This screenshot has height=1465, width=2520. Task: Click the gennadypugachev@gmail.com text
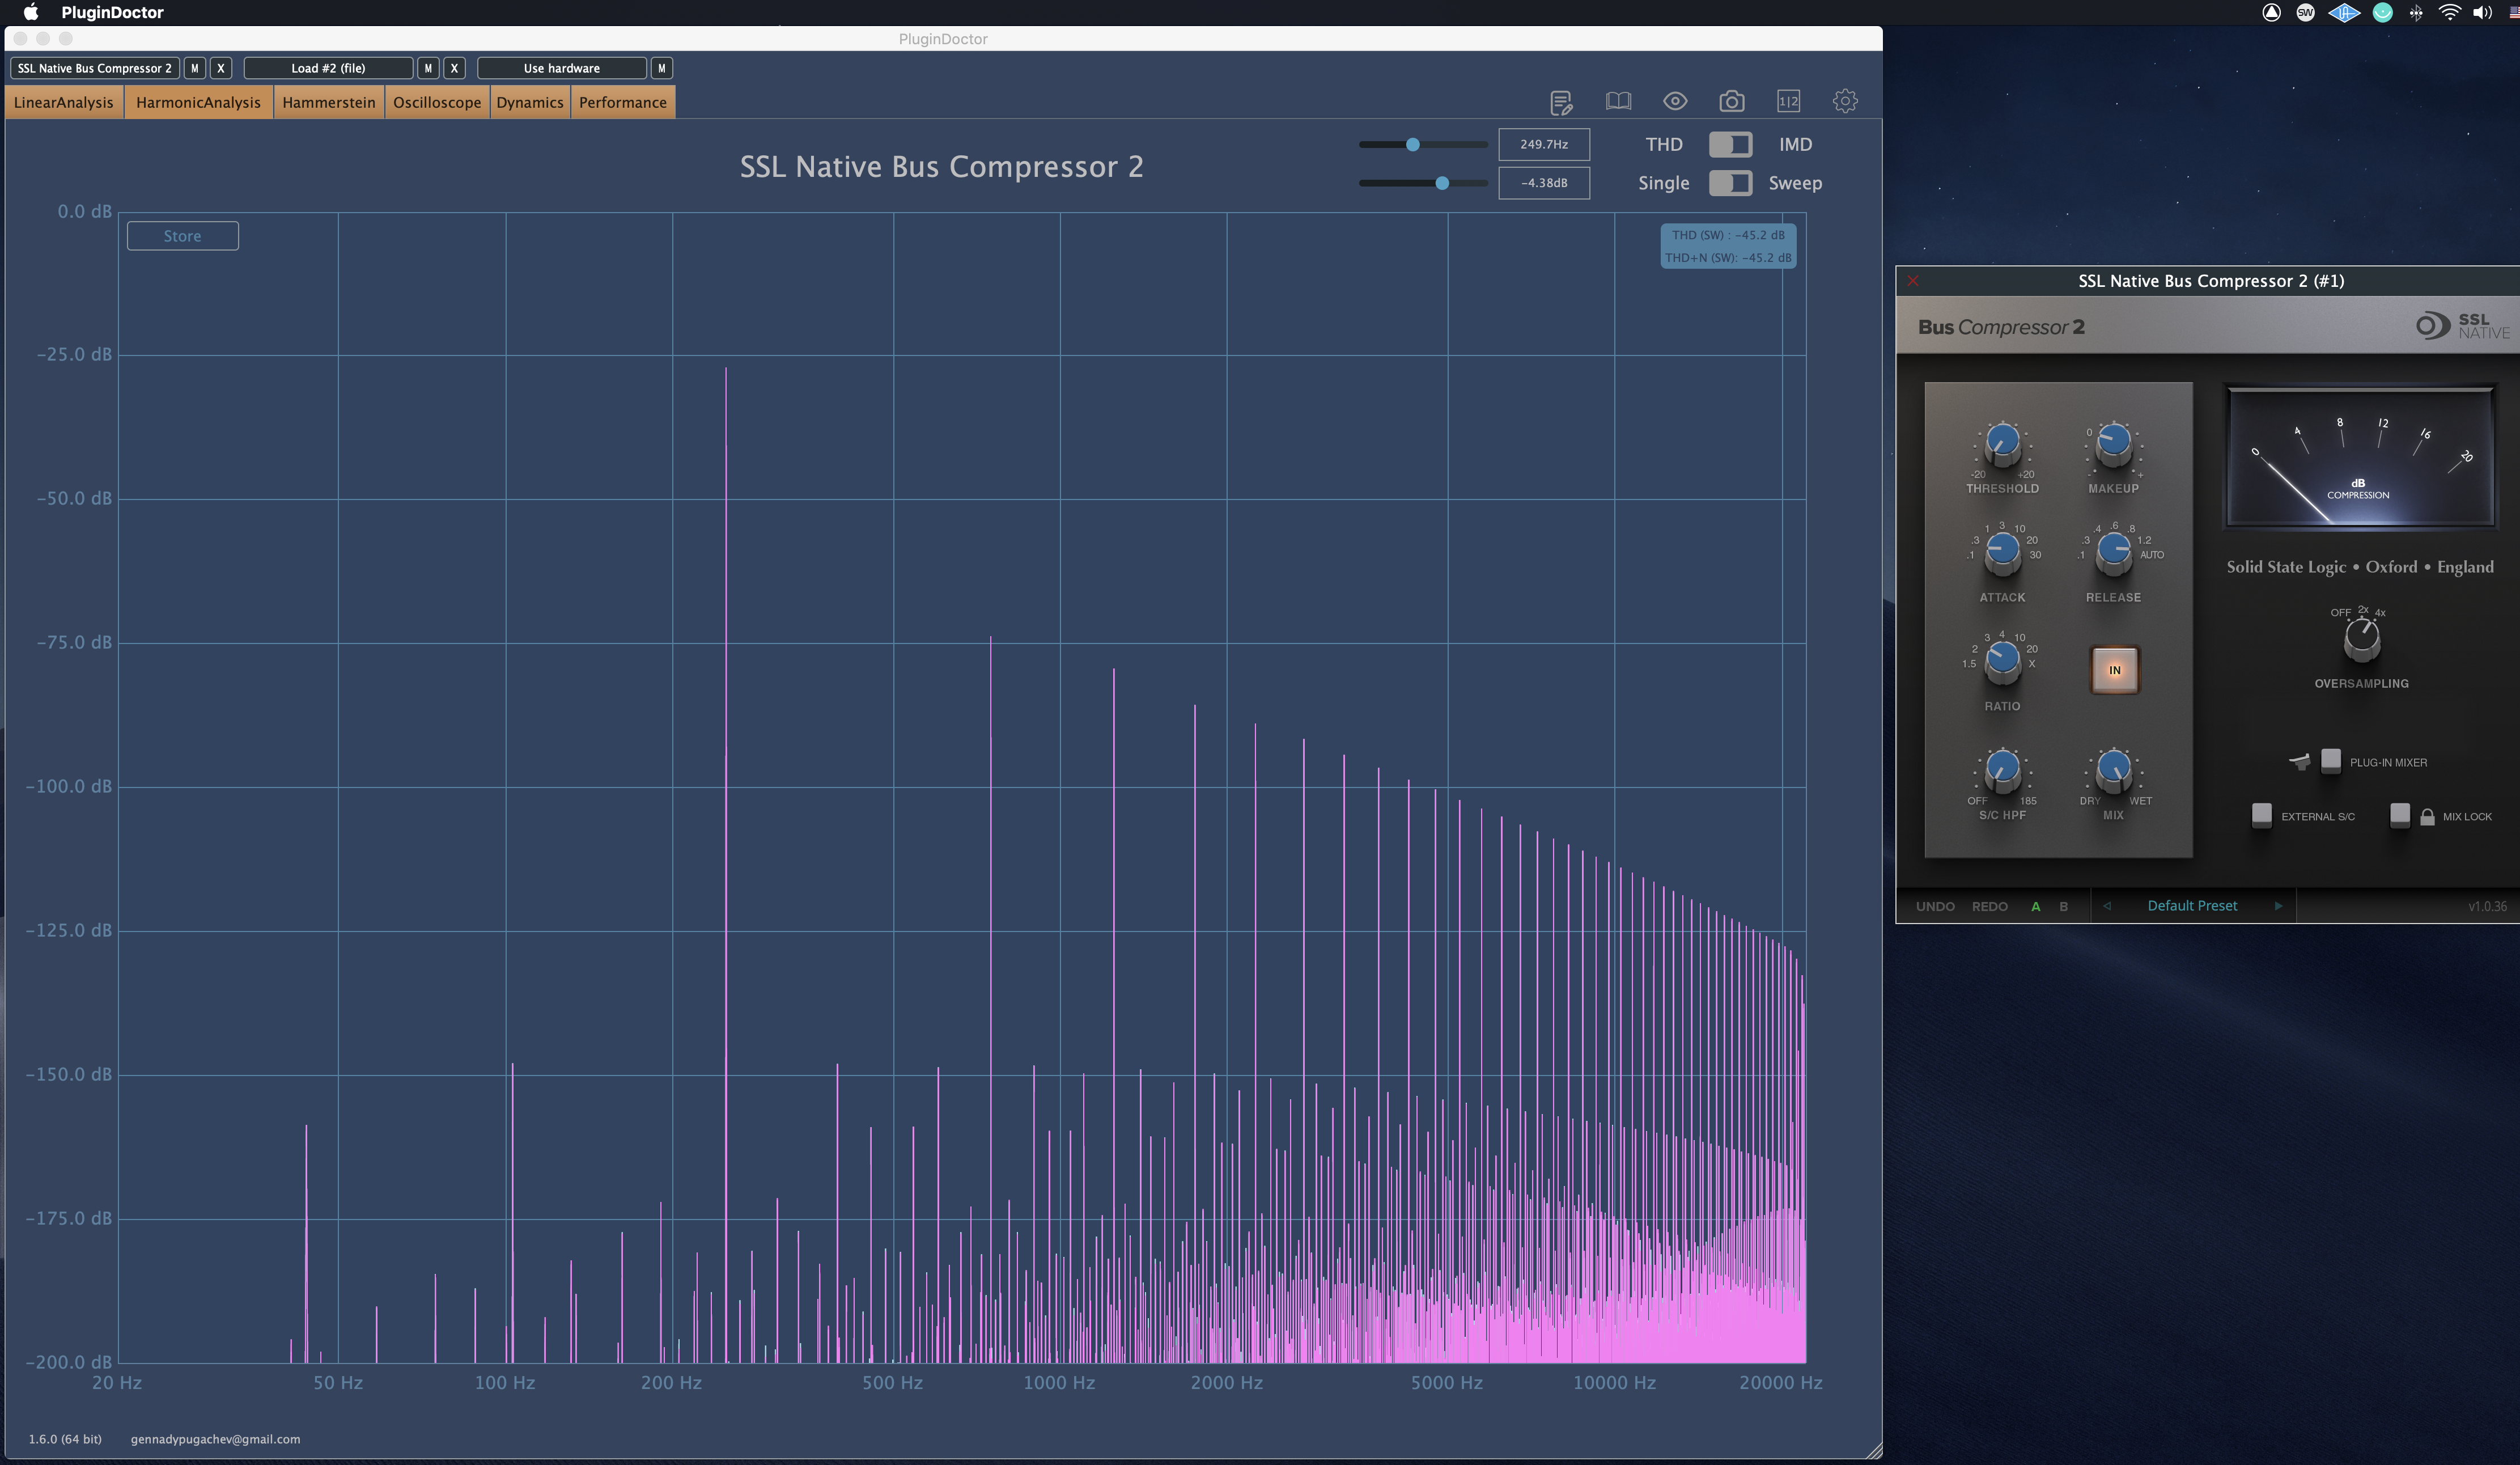point(215,1439)
